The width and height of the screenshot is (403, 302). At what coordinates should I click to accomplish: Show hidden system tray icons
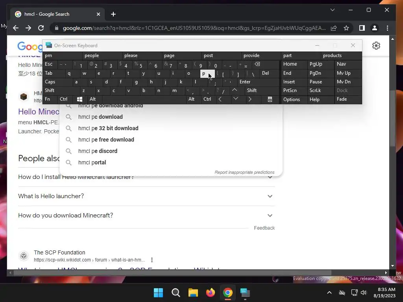pyautogui.click(x=329, y=293)
